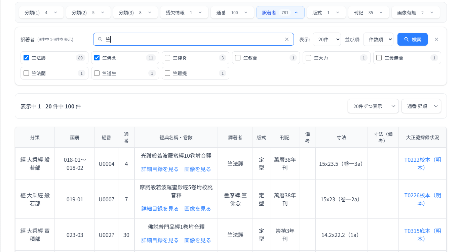
Task: Click the 大正藏採録状況 column header
Action: (x=423, y=138)
